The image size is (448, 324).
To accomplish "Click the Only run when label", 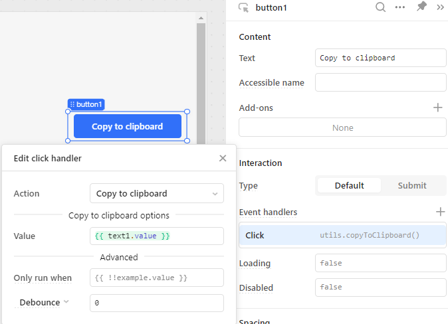I will pos(43,278).
